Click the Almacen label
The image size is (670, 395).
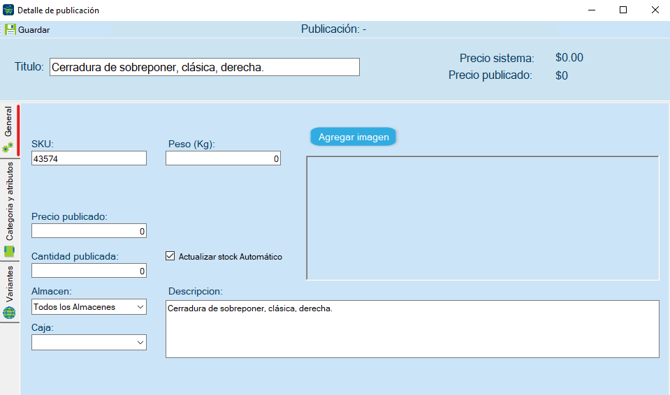(52, 291)
